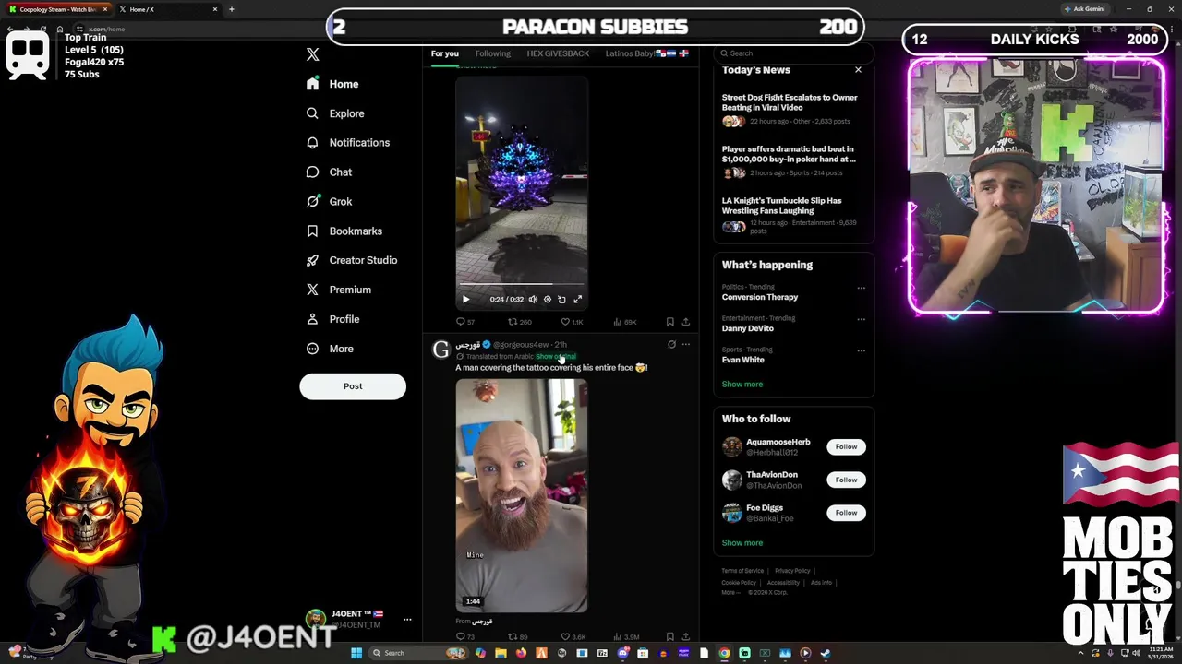1182x664 pixels.
Task: Open the gorgeous4ew profile avatar
Action: click(441, 350)
